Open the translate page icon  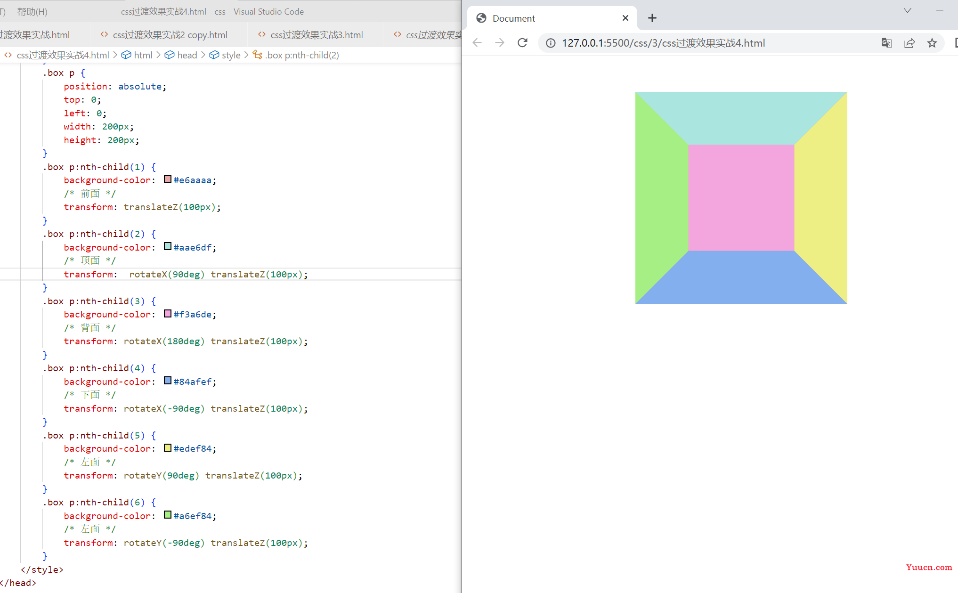click(x=886, y=43)
